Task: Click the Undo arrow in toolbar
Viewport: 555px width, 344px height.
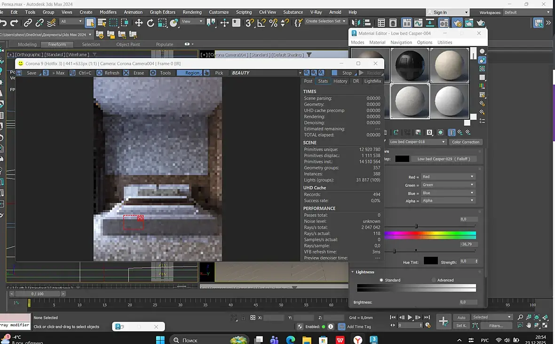Action: [4, 23]
